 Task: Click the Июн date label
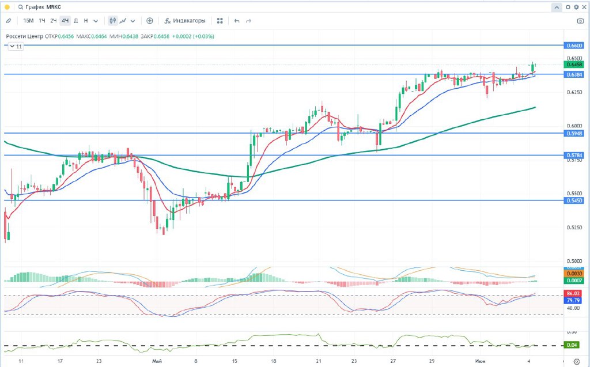coord(480,361)
